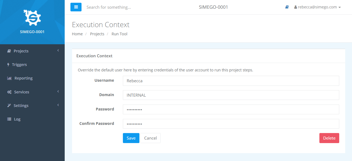Viewport: 352px width, 161px height.
Task: Click the Simego gear logo
Action: coord(32,18)
